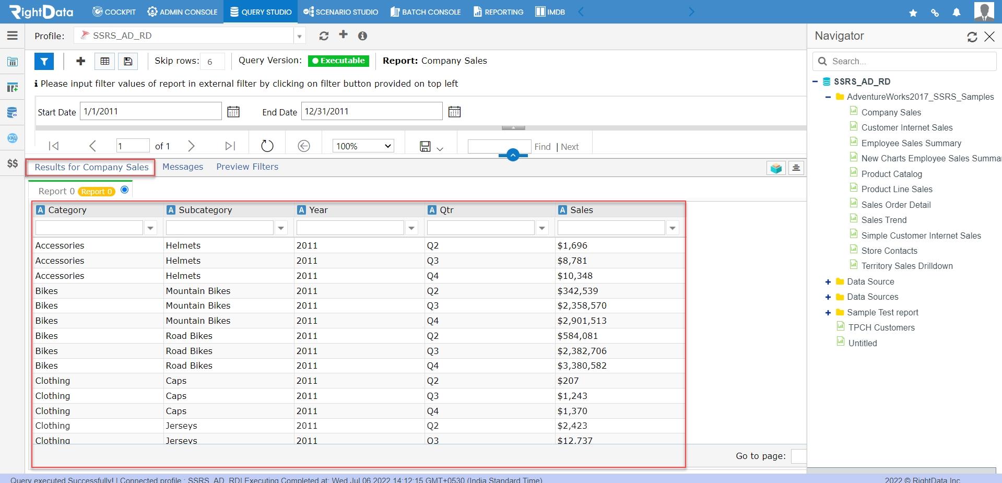The image size is (1002, 483).
Task: Open Qtr column filter dropdown
Action: (x=542, y=228)
